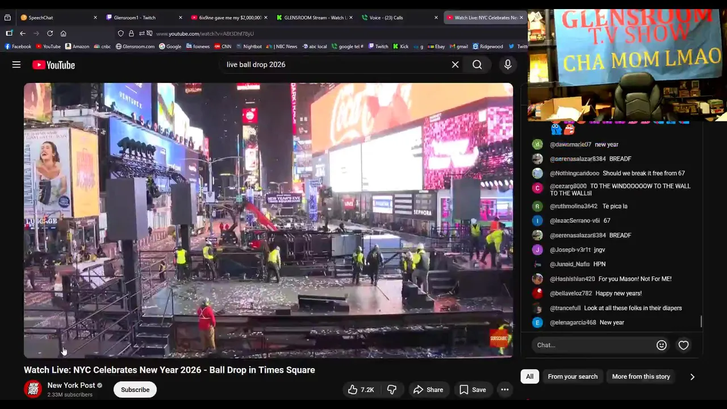Clear the search box with X
The height and width of the screenshot is (409, 727).
[455, 65]
